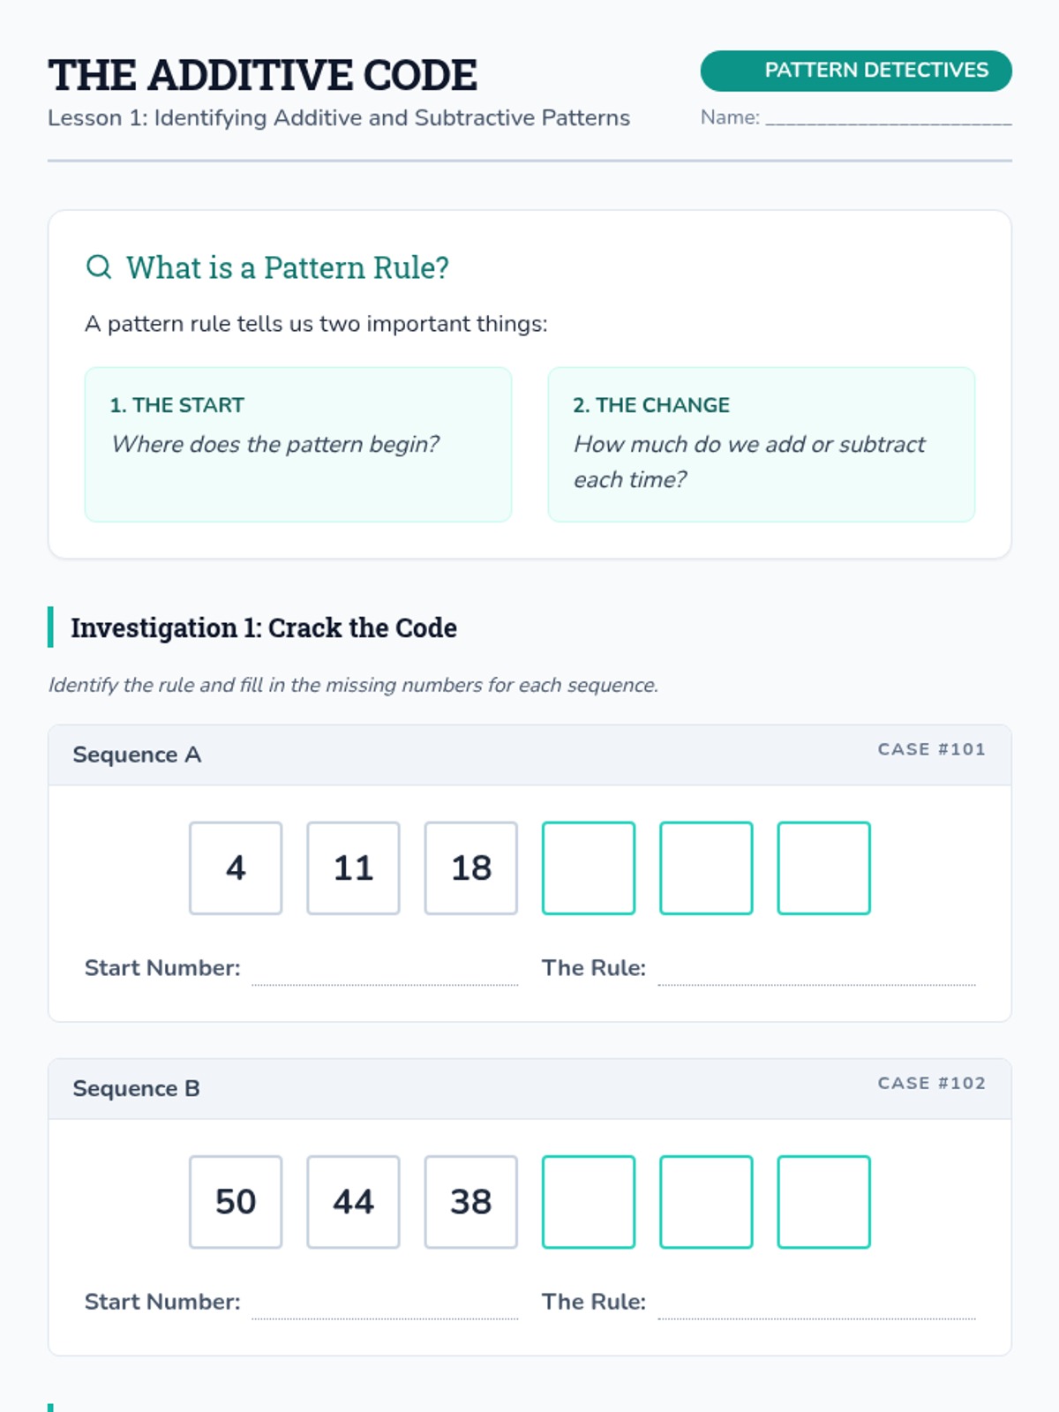1059x1412 pixels.
Task: Click the box showing number 44
Action: click(x=353, y=1201)
